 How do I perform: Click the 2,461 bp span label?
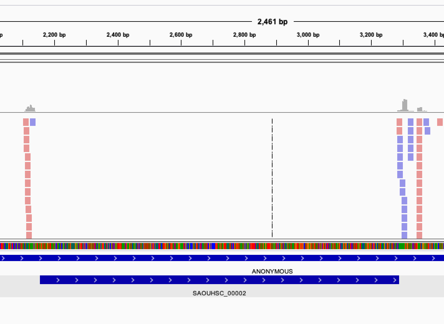click(273, 22)
